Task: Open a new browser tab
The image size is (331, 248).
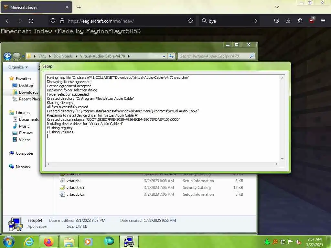Action: (x=79, y=7)
